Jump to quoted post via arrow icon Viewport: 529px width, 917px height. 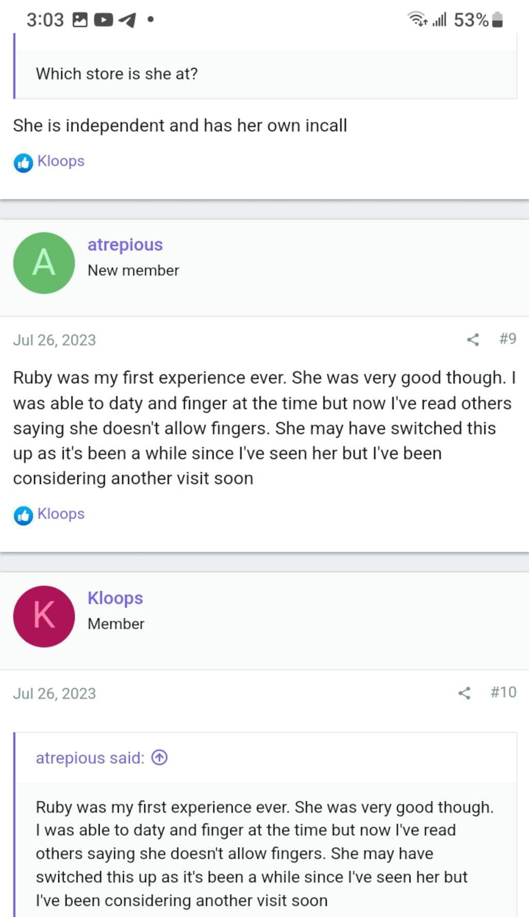point(160,758)
